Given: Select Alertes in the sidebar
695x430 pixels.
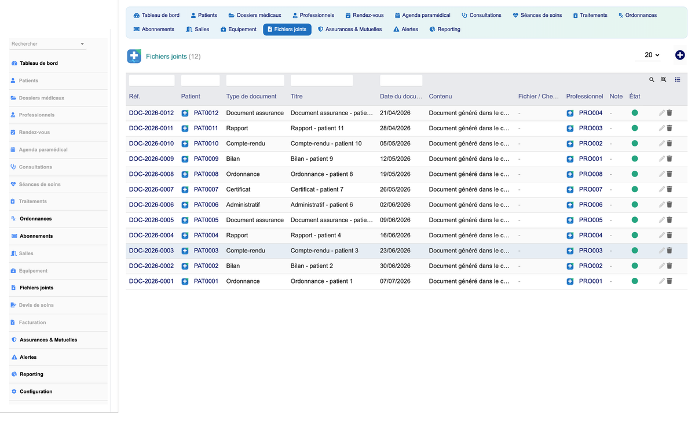Looking at the screenshot, I should (x=28, y=357).
